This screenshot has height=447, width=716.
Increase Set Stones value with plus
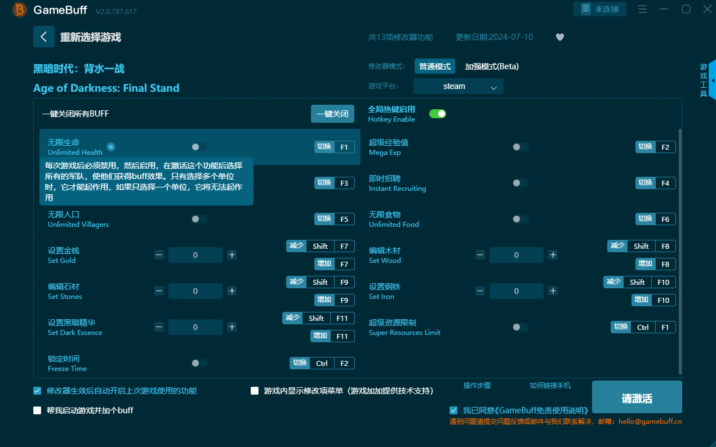(232, 291)
